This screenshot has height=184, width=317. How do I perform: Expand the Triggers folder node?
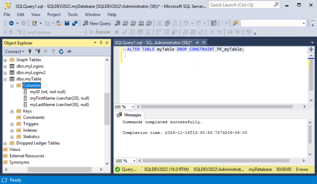pos(12,124)
